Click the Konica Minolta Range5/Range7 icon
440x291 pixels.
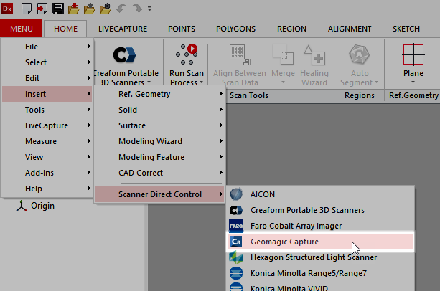236,273
